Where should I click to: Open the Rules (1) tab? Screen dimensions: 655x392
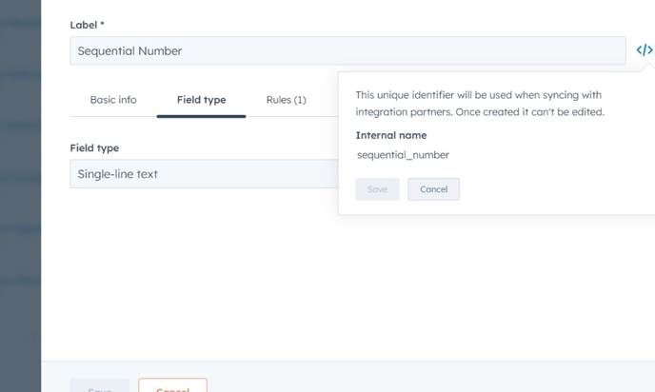pos(286,100)
